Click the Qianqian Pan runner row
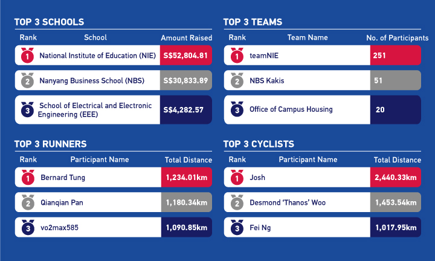This screenshot has width=435, height=261. tap(114, 202)
